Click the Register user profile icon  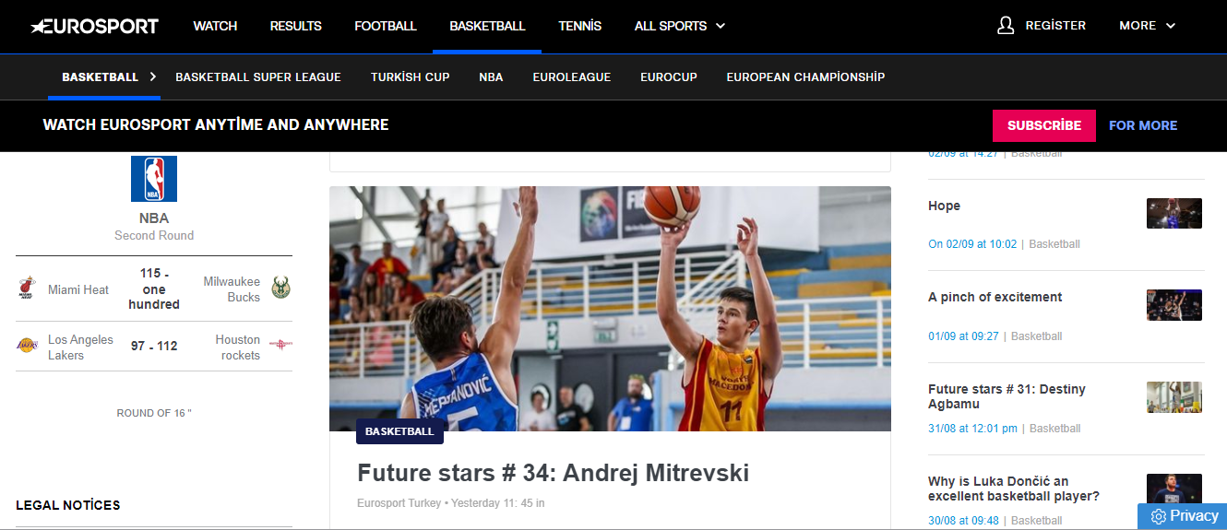(1006, 26)
